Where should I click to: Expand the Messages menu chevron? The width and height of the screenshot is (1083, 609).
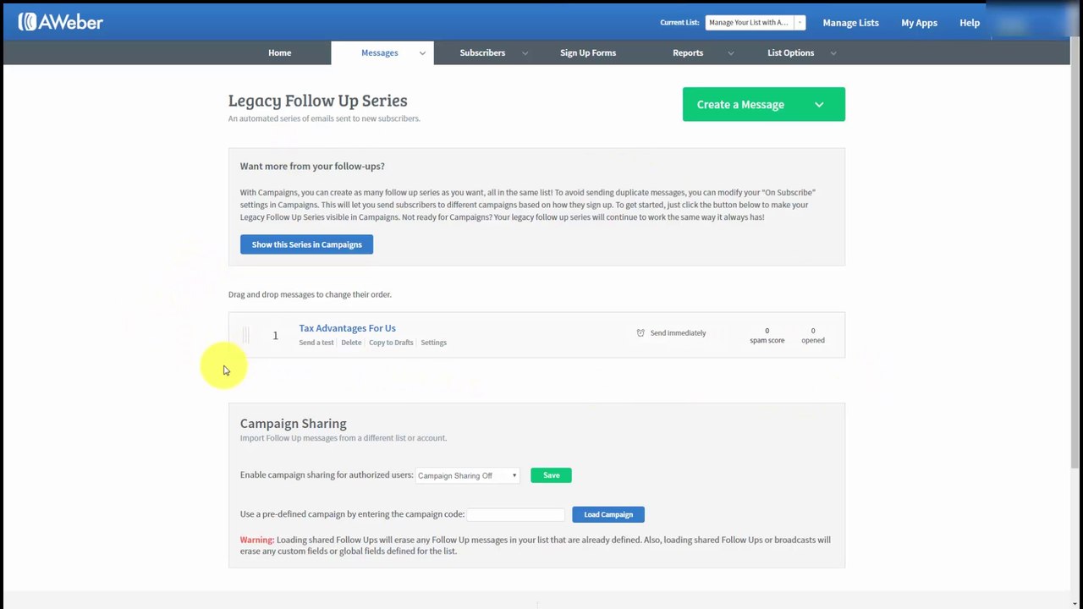coord(422,53)
